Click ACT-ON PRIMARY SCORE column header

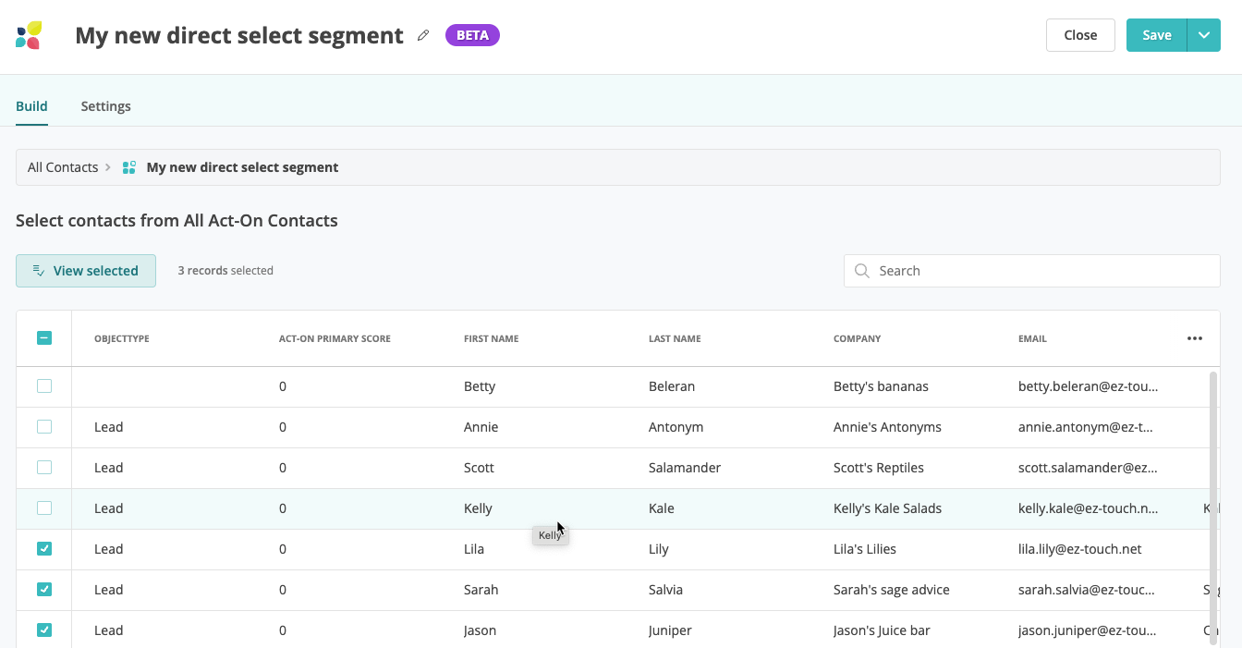pos(335,339)
